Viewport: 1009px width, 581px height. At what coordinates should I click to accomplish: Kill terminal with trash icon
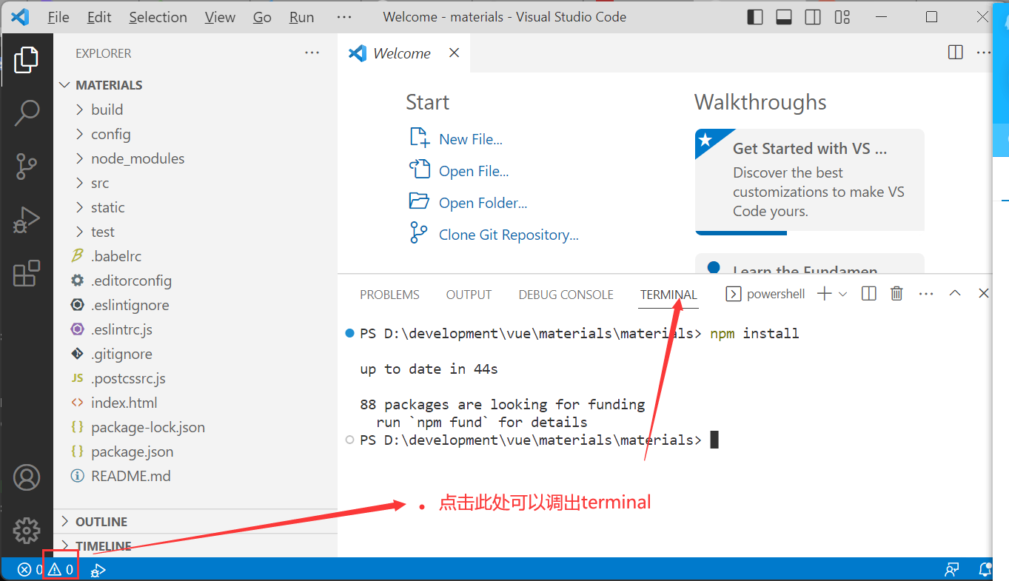[x=896, y=294]
